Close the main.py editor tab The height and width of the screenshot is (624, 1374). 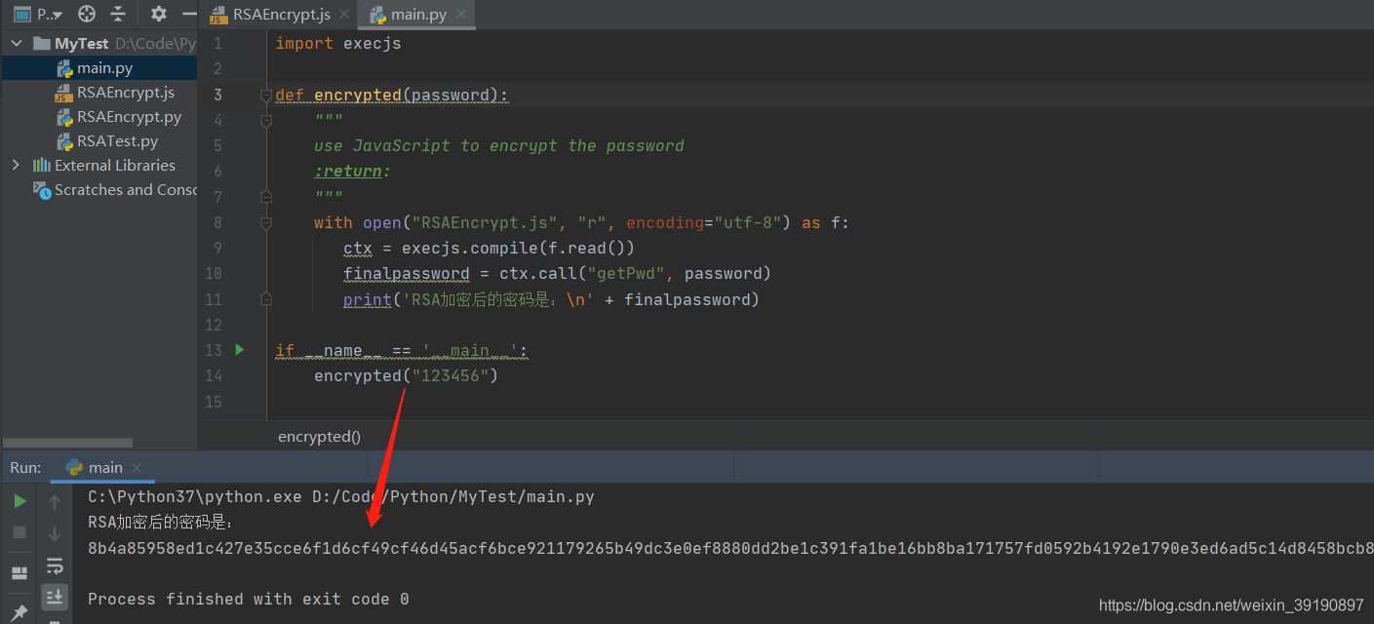(x=462, y=15)
